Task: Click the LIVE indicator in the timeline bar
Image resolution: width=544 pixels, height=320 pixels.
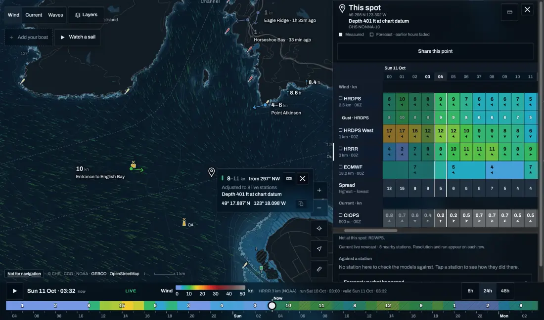Action: click(131, 291)
